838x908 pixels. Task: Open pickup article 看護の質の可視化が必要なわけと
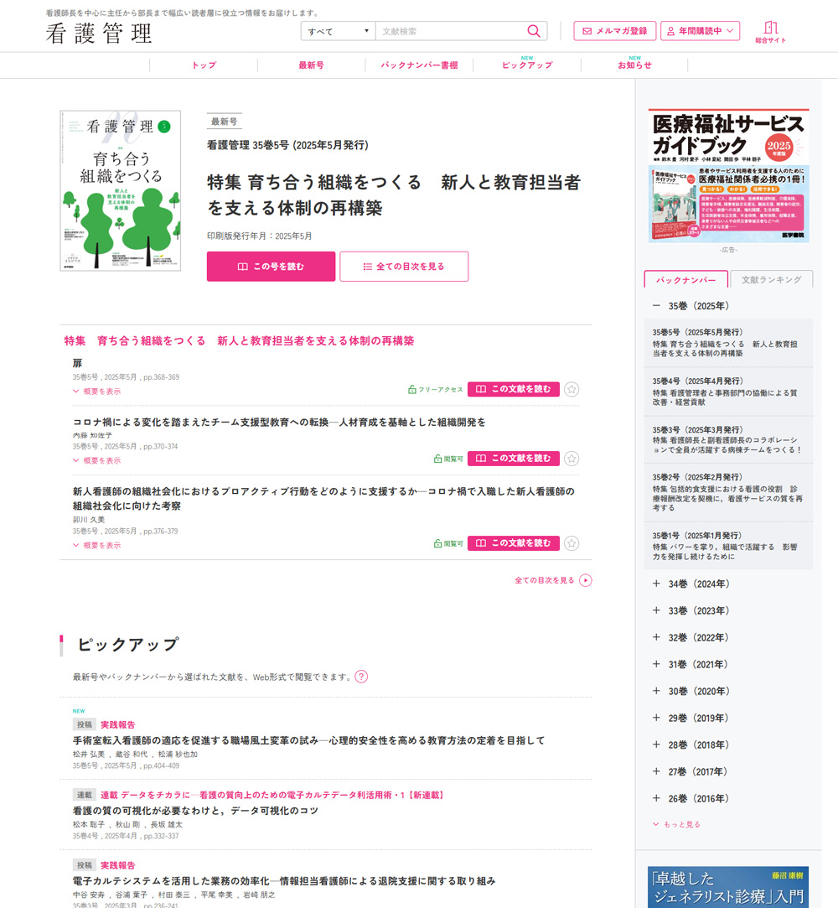point(195,811)
